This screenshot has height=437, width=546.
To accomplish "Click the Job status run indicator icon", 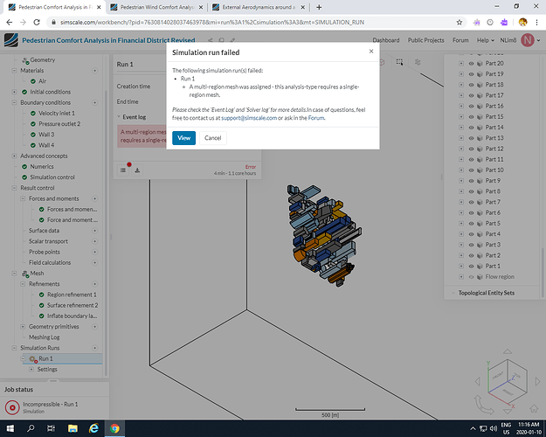I will click(x=12, y=407).
